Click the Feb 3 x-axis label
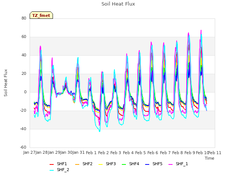 click(116, 153)
